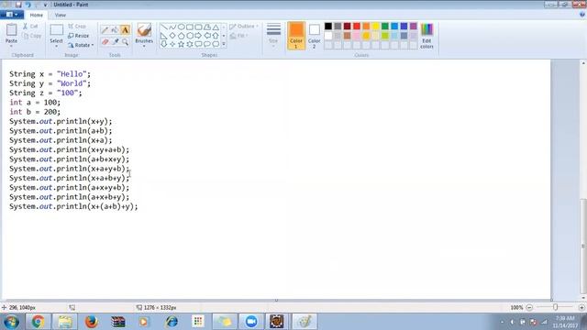Select the Magnifier tool
This screenshot has width=587, height=330.
tap(125, 41)
